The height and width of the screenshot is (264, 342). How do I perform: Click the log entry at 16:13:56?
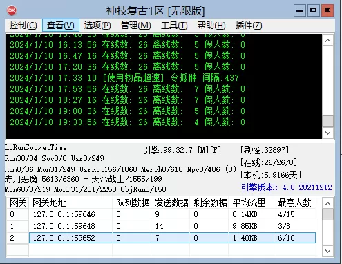click(127, 45)
